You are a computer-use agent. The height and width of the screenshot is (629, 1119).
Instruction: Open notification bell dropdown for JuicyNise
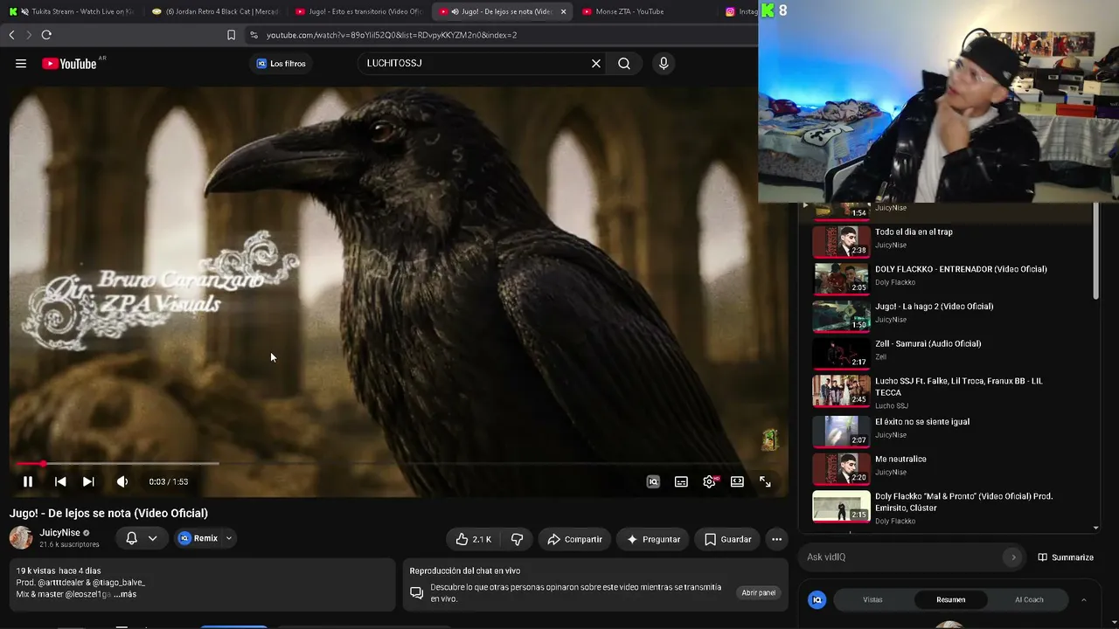[x=141, y=538]
